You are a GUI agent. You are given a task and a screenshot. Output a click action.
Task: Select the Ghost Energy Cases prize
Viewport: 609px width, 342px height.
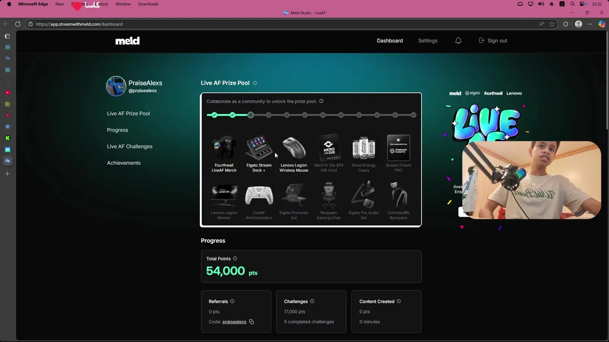pos(363,153)
